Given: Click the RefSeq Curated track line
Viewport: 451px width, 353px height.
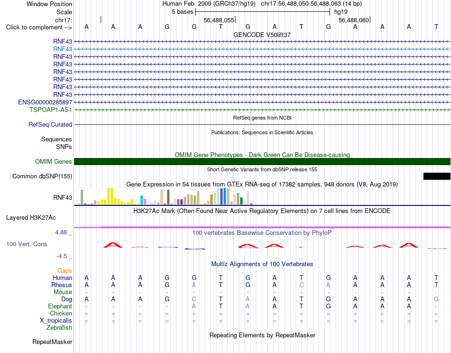Looking at the screenshot, I should (x=263, y=124).
